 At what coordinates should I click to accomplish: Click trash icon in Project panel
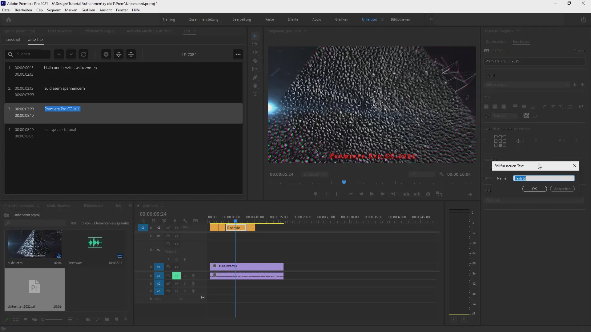(x=125, y=319)
